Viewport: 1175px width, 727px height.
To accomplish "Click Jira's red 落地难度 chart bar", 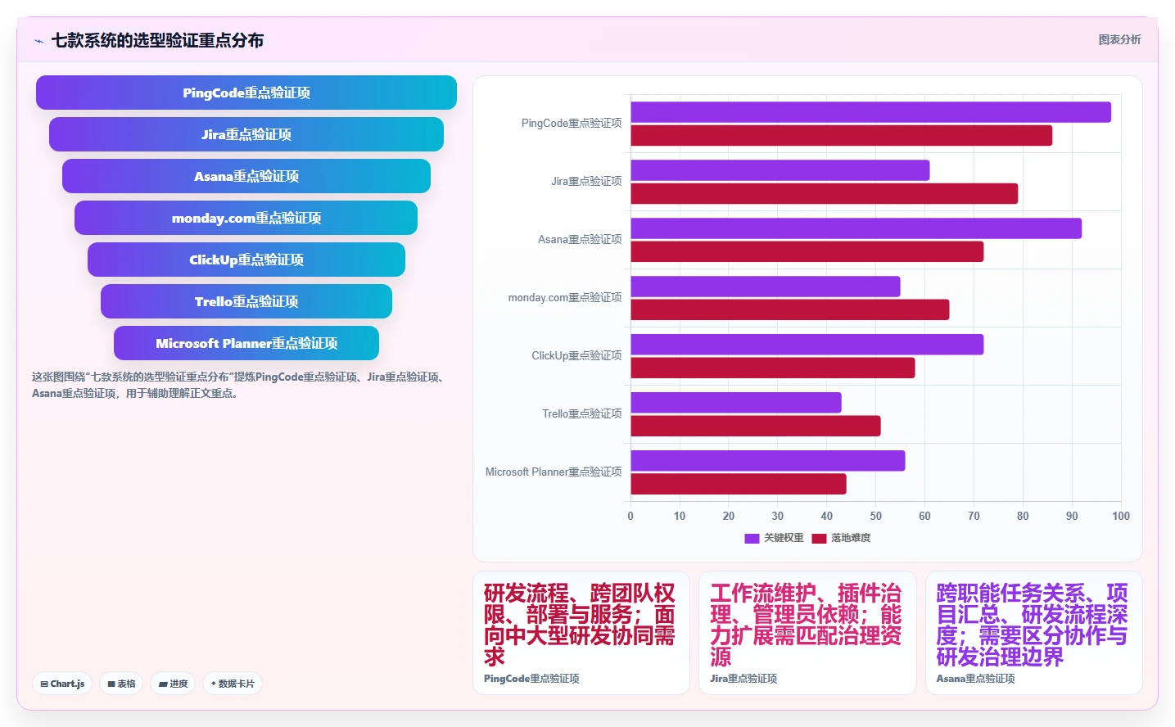I will pyautogui.click(x=824, y=194).
